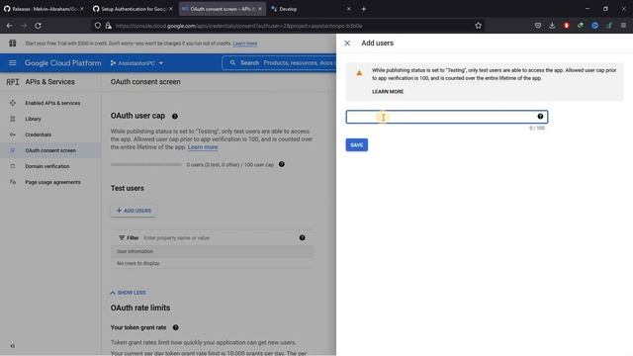
Task: Click the Enabled APIs & services icon
Action: click(13, 103)
